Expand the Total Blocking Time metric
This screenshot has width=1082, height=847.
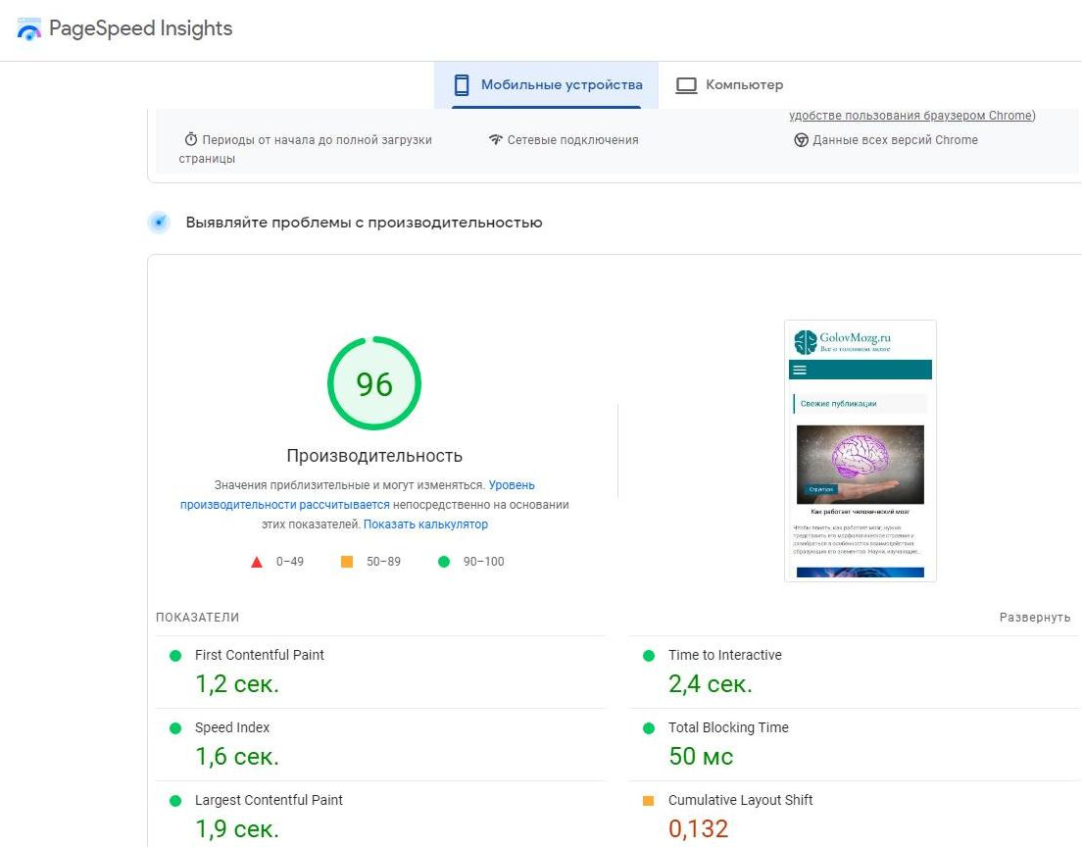(x=728, y=727)
